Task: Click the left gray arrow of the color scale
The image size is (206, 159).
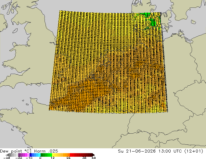Action: [x=7, y=155]
